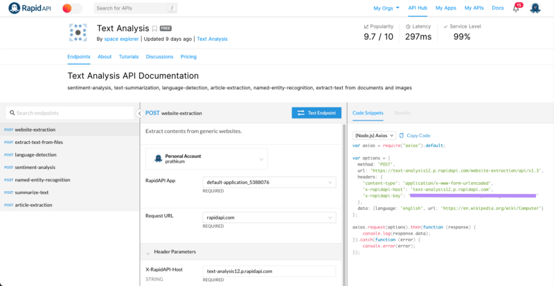Click the Search endpoints field

pos(70,113)
